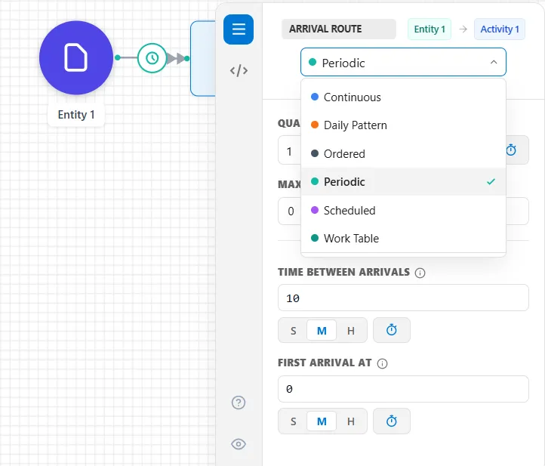Click the Activity 1 tag in header
This screenshot has width=545, height=466.
[500, 29]
